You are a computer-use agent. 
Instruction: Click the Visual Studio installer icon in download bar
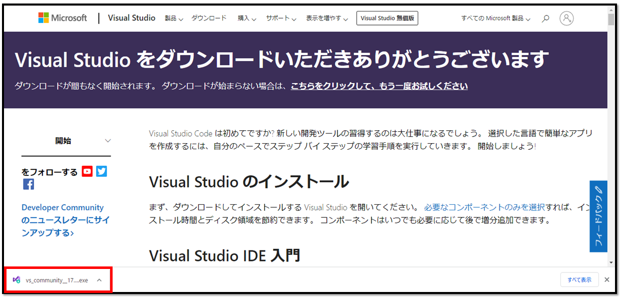pos(17,280)
